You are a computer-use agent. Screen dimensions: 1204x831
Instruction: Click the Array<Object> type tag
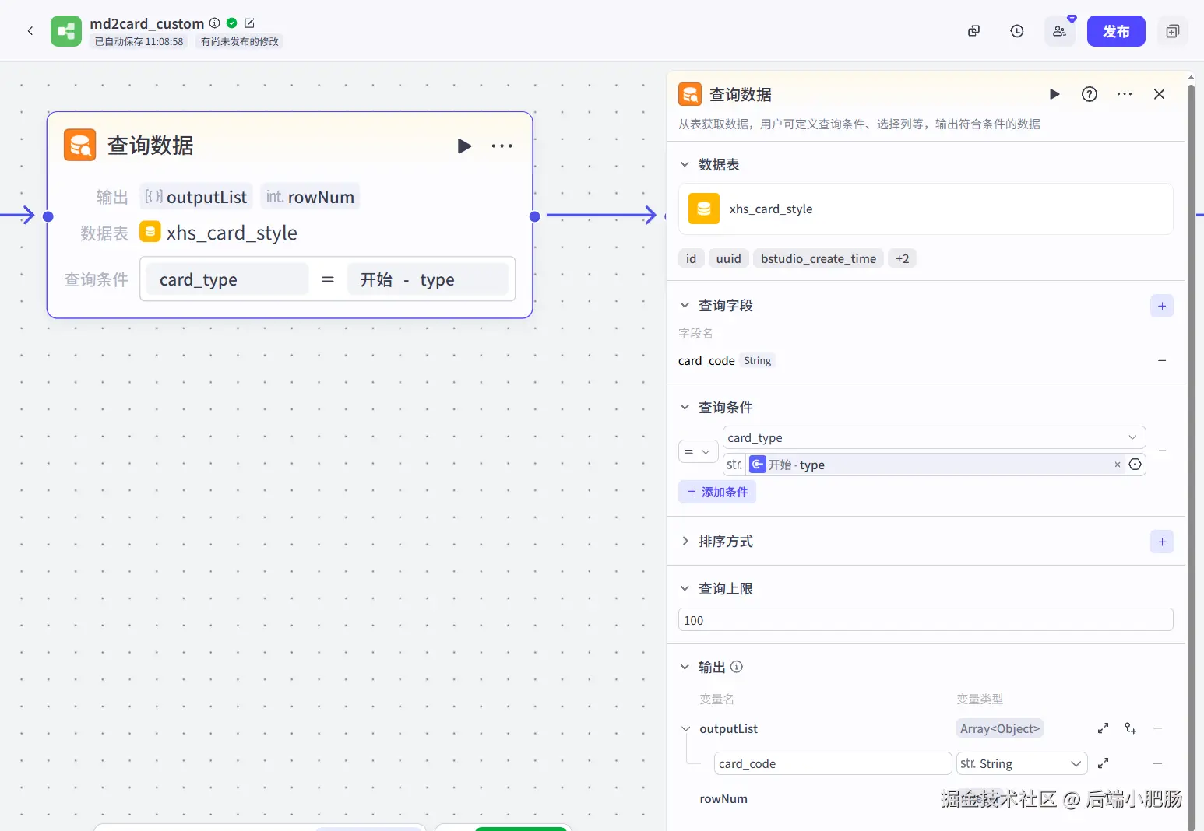coord(1000,728)
